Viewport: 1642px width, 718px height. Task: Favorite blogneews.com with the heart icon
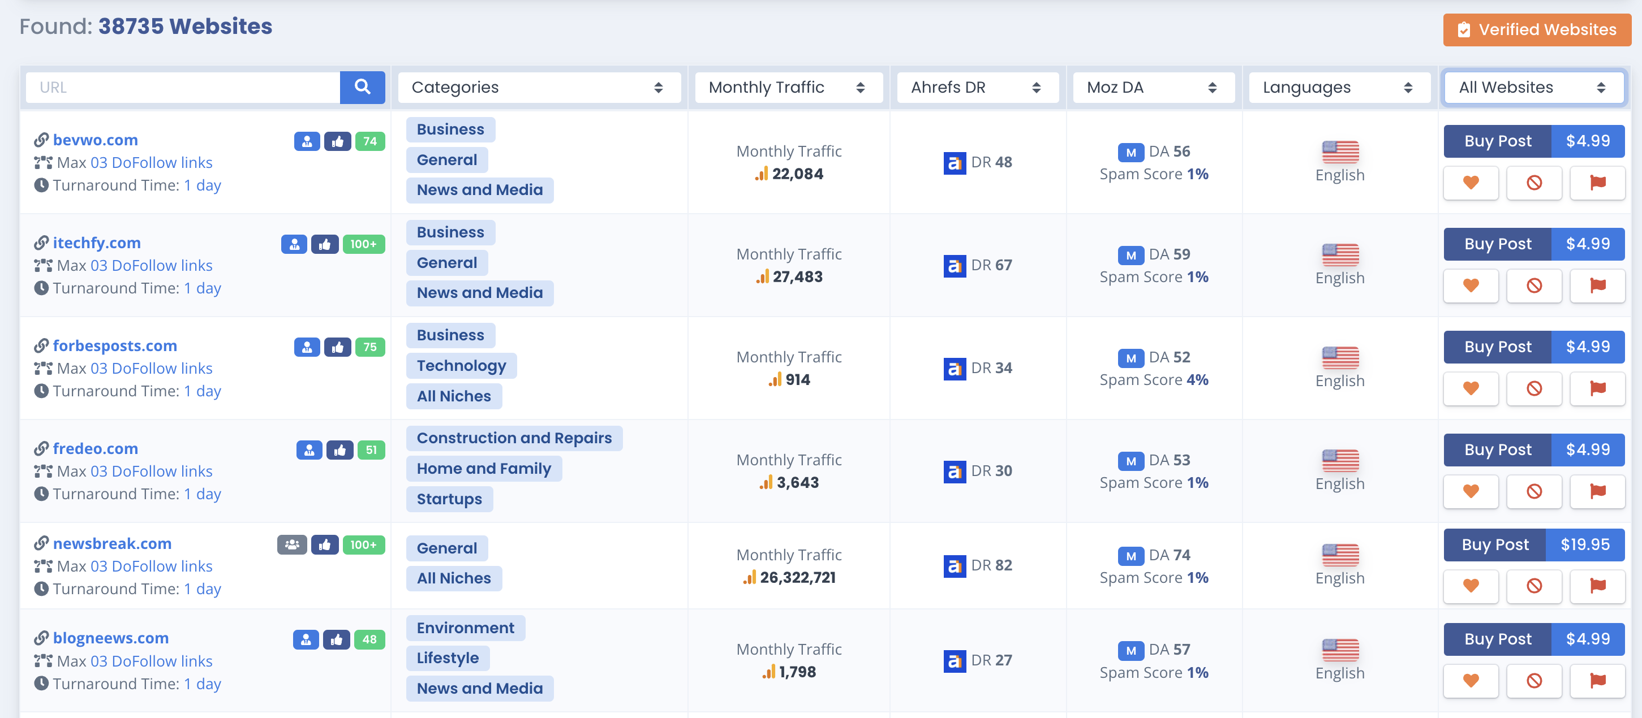tap(1471, 681)
